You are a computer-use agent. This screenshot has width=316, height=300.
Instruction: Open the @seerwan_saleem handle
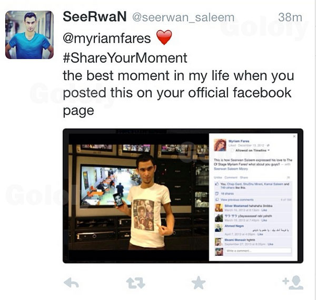click(x=183, y=17)
